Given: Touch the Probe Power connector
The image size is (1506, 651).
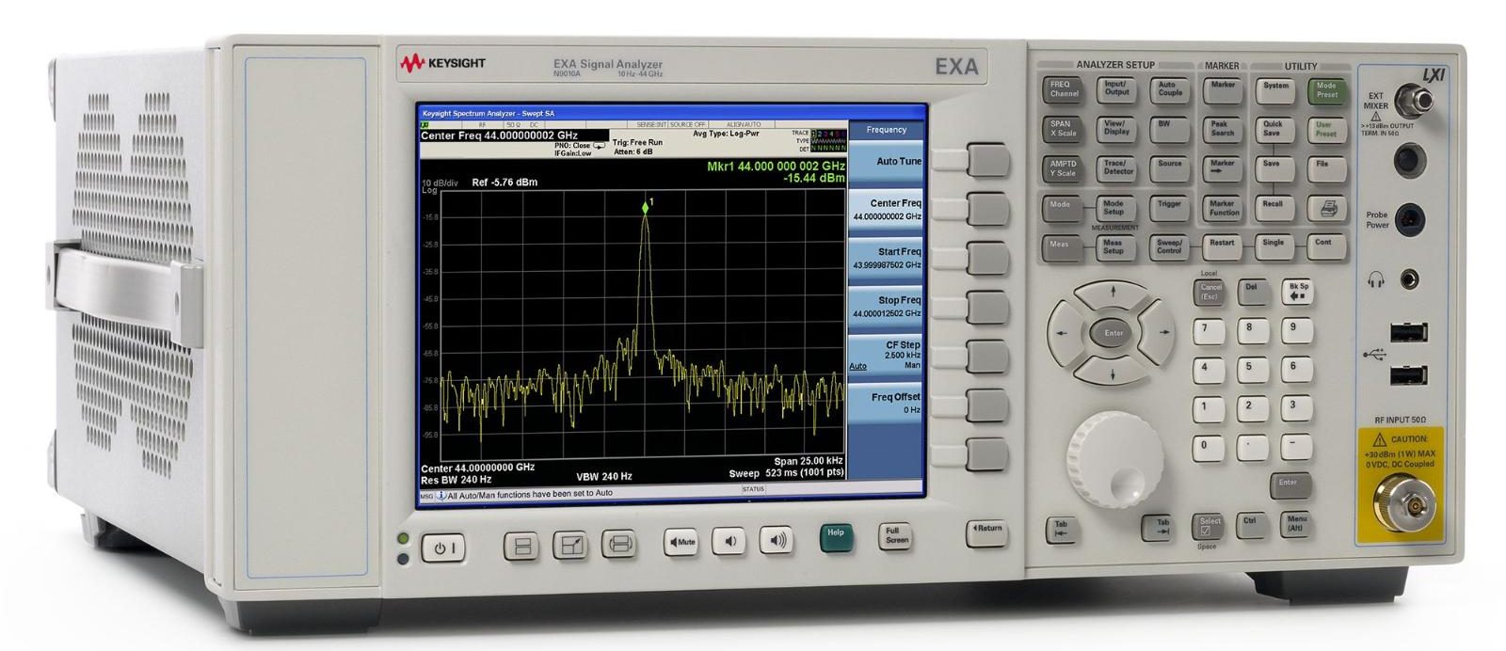Looking at the screenshot, I should [x=1409, y=220].
